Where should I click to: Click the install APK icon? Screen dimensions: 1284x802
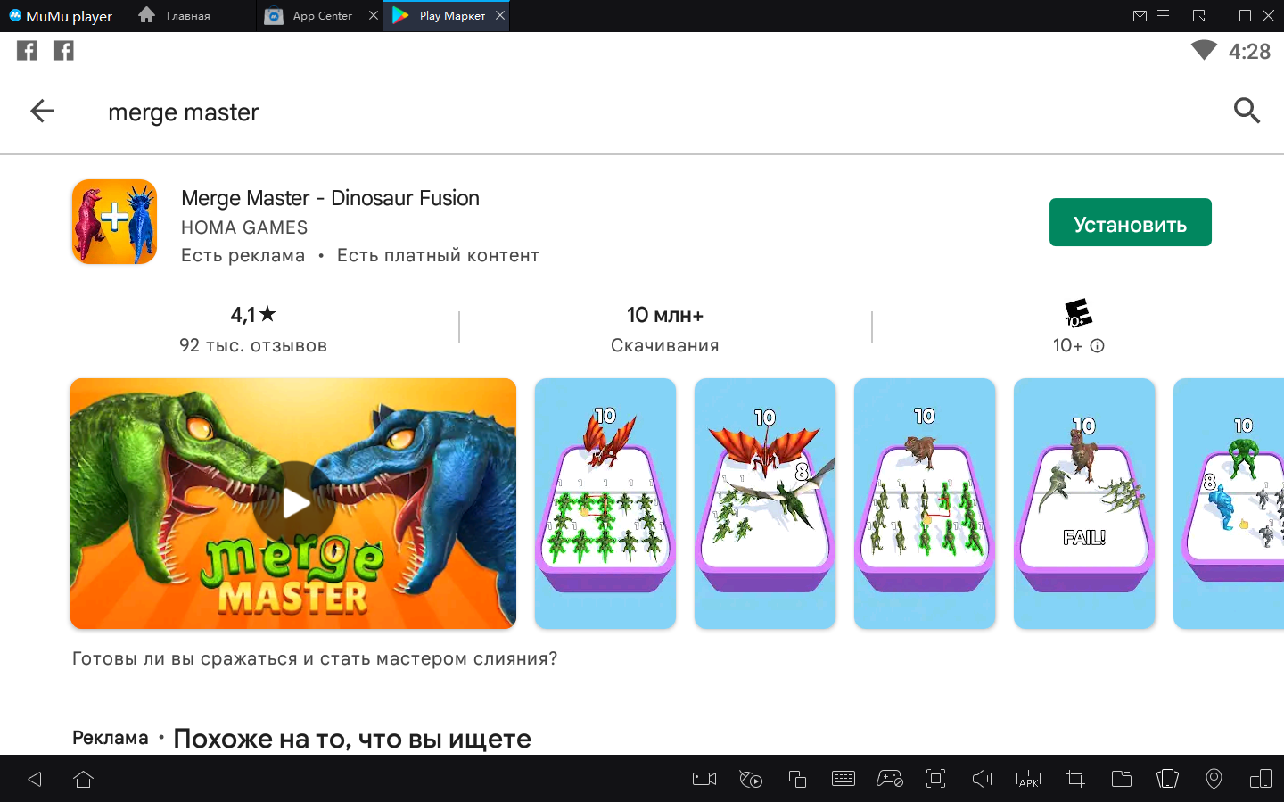click(1028, 779)
